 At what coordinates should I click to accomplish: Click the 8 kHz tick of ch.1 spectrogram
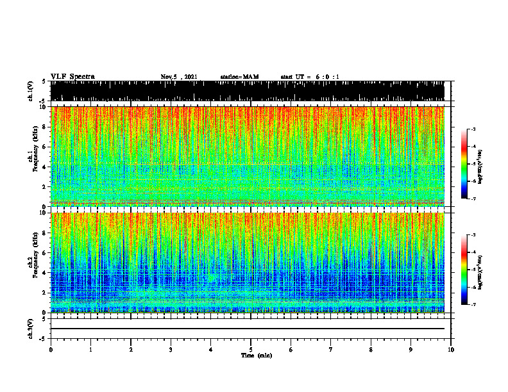coord(45,127)
